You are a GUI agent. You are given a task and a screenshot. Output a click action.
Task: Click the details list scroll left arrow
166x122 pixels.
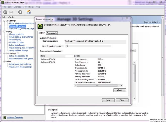click(75, 85)
